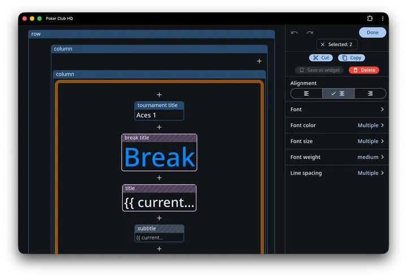Click the Alignment heading

click(x=303, y=83)
